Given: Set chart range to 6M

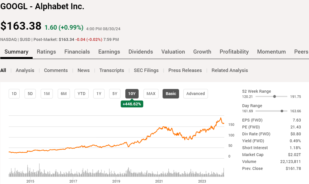Looking at the screenshot, I should coord(64,94).
